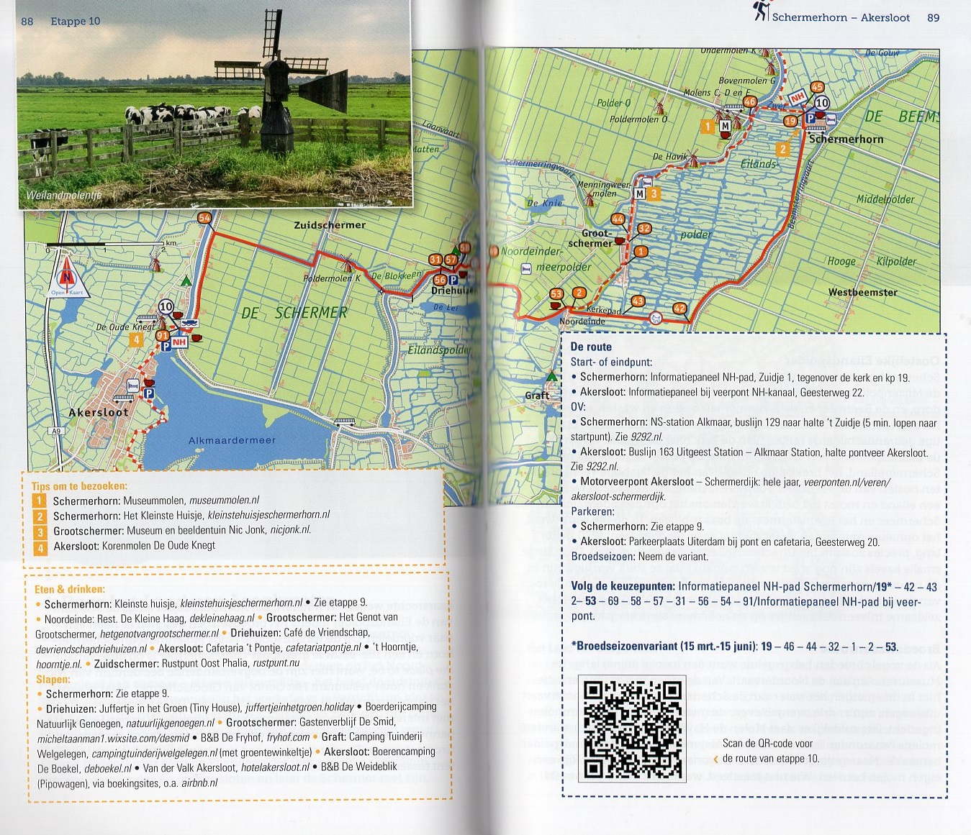Screen dimensions: 971x835
Task: Click the windmill icon at Poldermolen K
Action: (x=345, y=262)
